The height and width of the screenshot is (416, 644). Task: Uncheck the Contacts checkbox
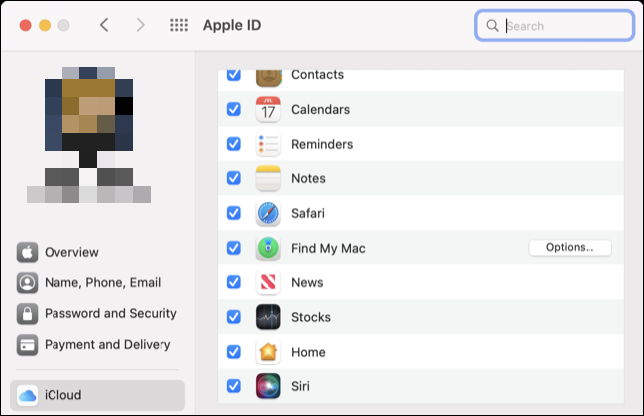234,74
